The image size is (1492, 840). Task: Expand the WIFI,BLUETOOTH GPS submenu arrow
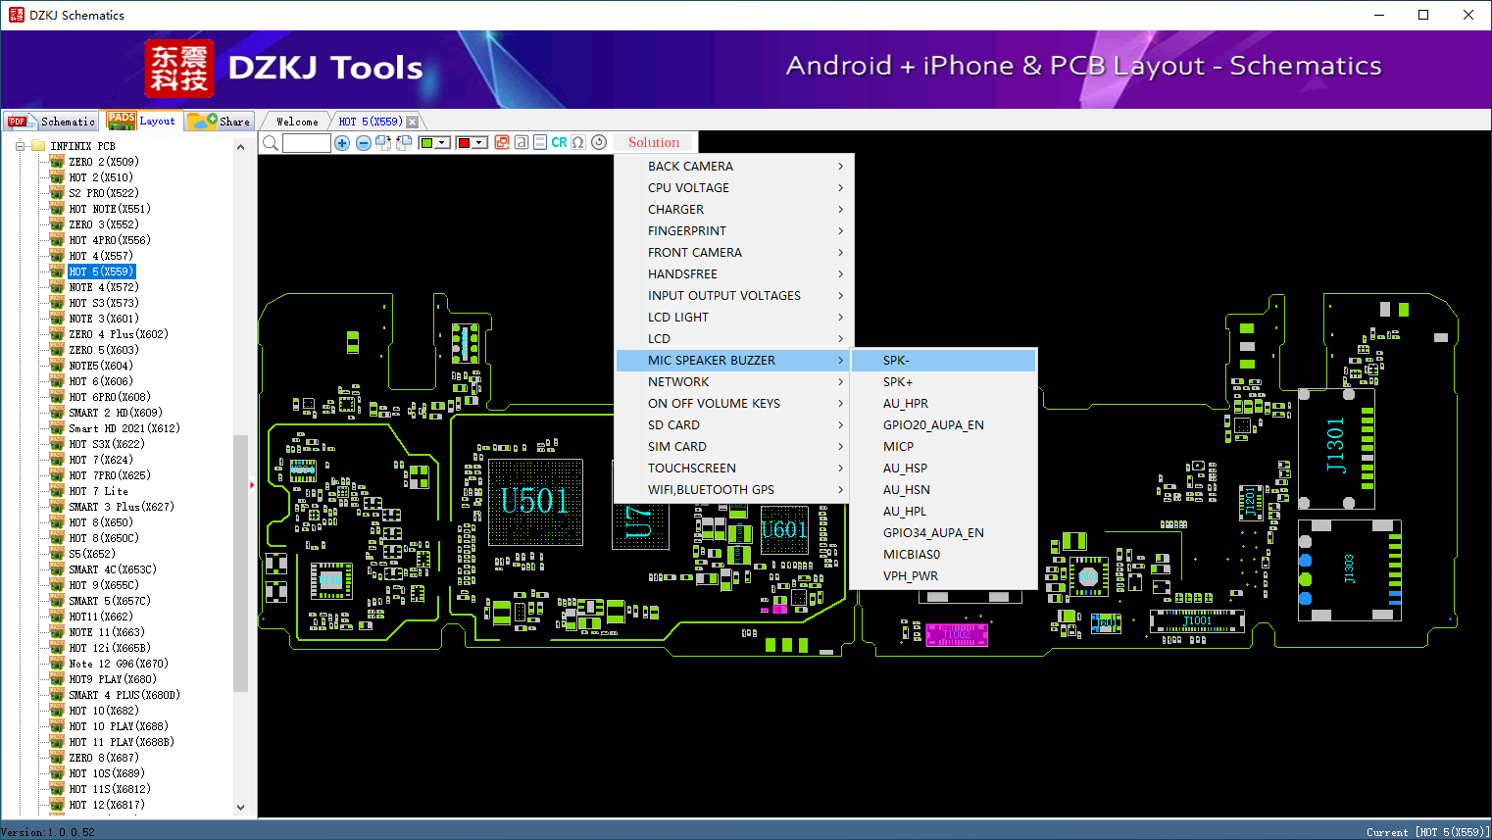841,490
